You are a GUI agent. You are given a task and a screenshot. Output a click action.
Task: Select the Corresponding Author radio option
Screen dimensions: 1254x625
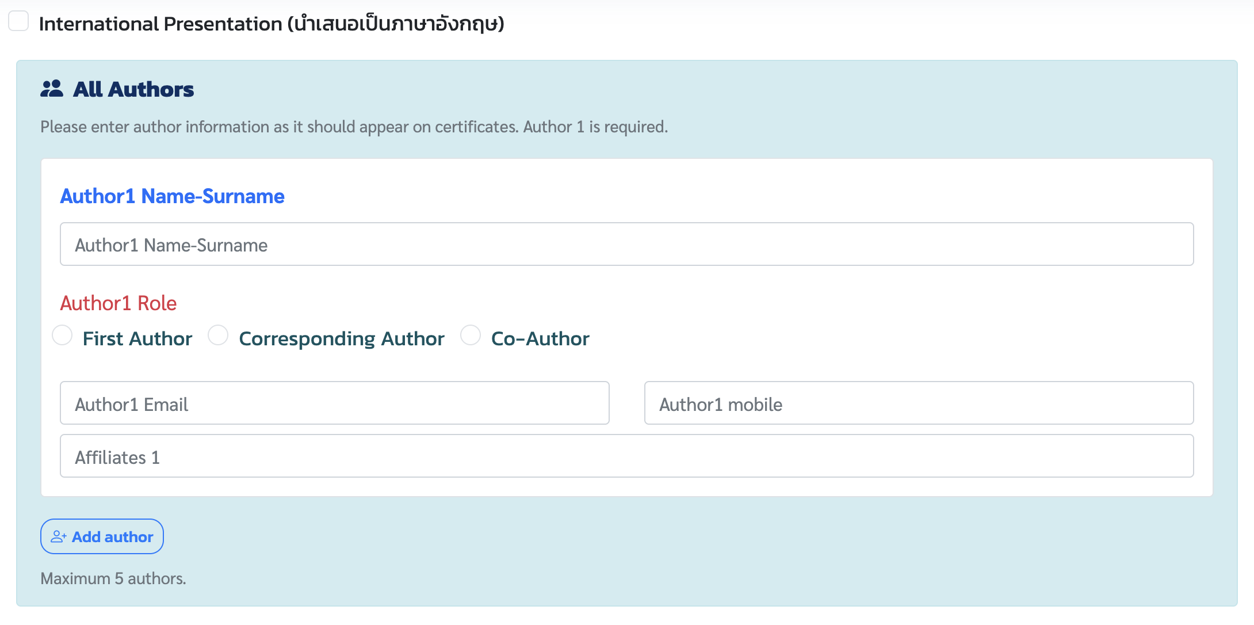tap(218, 335)
